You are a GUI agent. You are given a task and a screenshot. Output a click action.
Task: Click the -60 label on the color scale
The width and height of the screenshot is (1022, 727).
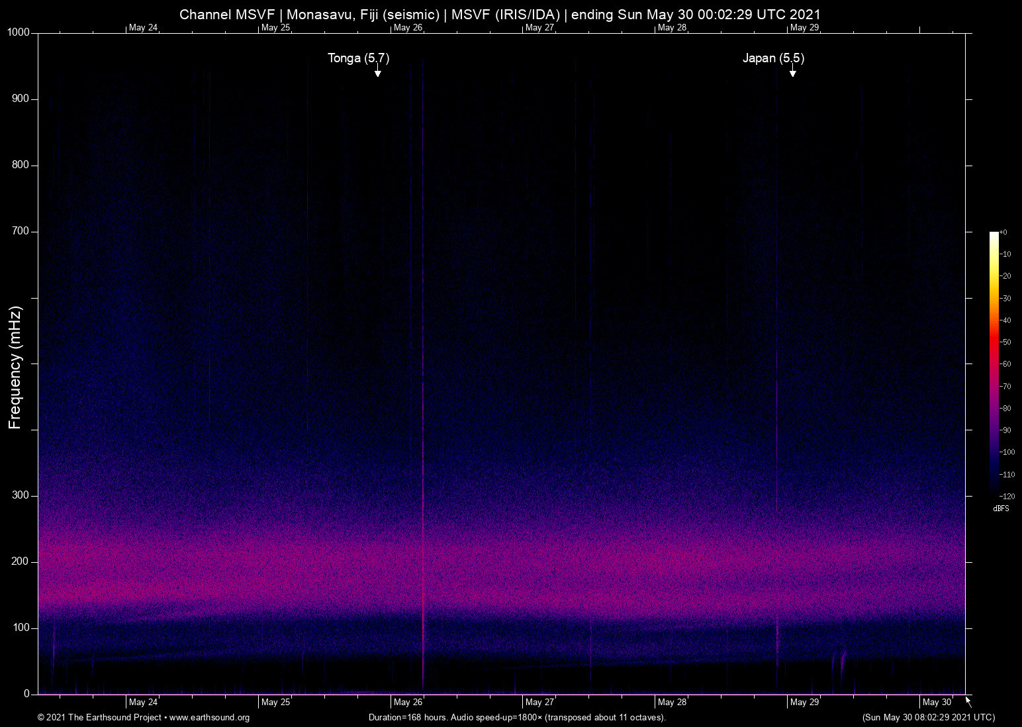click(x=1005, y=364)
